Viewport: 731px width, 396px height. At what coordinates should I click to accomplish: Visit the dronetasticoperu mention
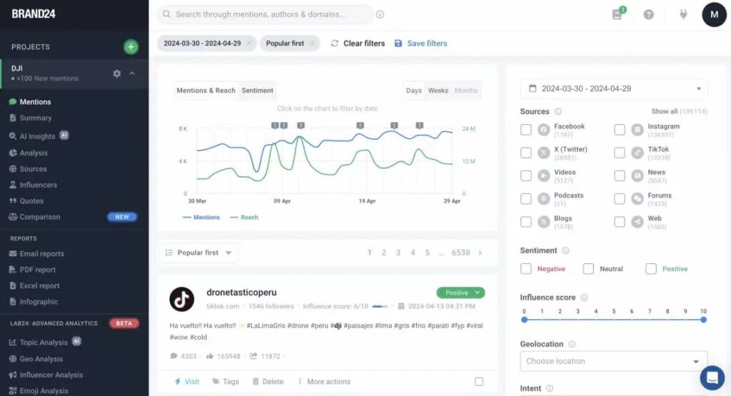coord(187,382)
